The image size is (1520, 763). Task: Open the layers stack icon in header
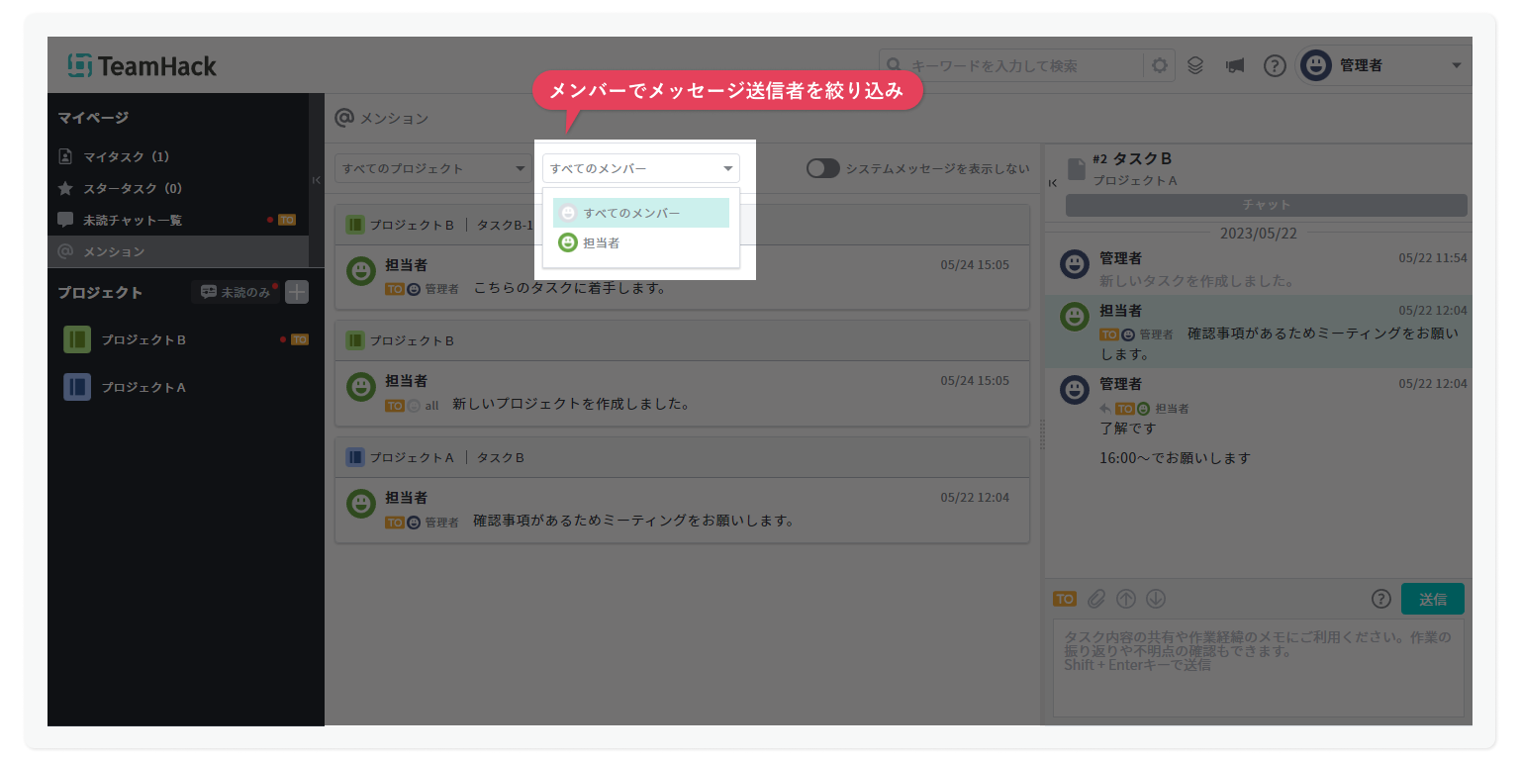pyautogui.click(x=1195, y=66)
